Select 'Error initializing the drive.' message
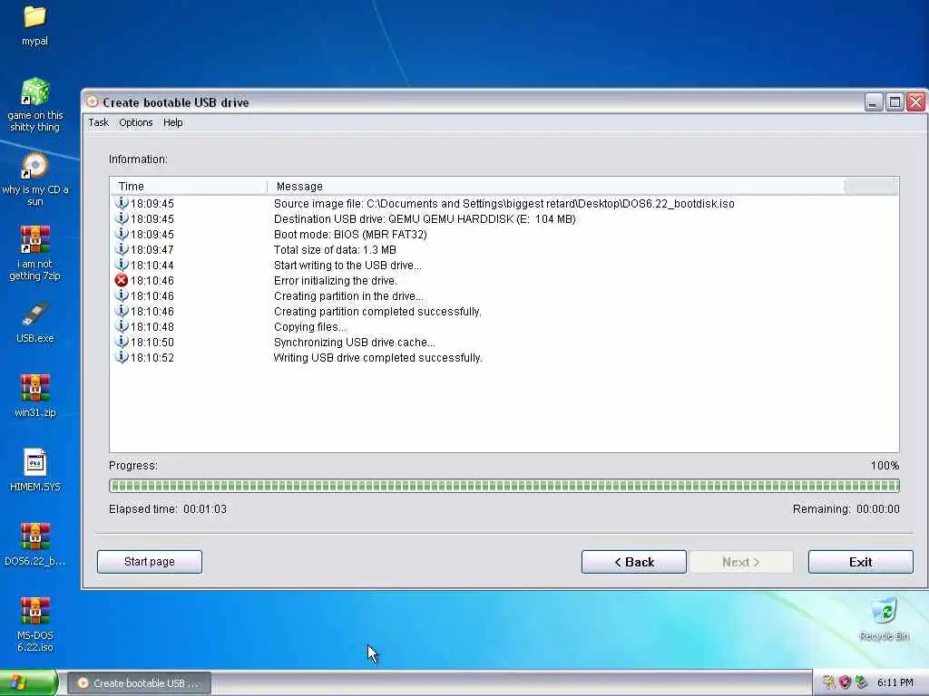 pyautogui.click(x=336, y=281)
